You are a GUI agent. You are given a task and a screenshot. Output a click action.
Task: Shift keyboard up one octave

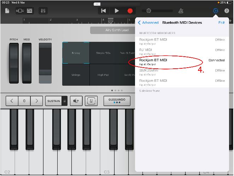coord(36,101)
